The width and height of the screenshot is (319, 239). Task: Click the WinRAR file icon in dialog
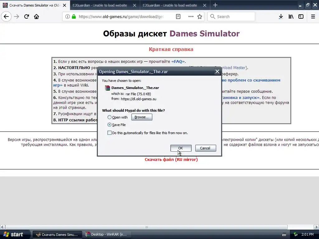click(x=107, y=88)
